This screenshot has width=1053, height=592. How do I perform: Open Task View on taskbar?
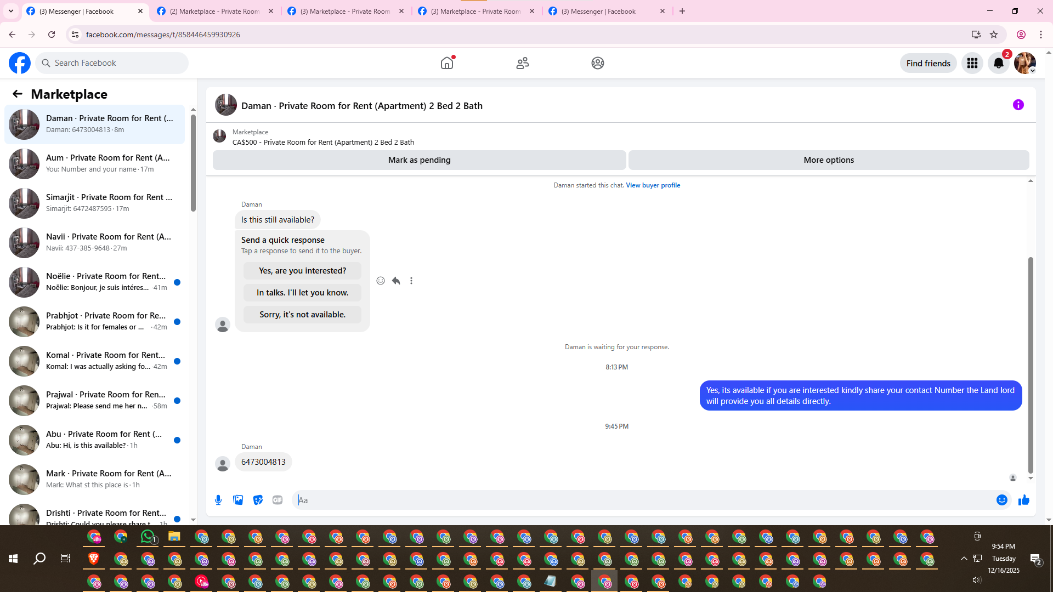[x=66, y=559]
